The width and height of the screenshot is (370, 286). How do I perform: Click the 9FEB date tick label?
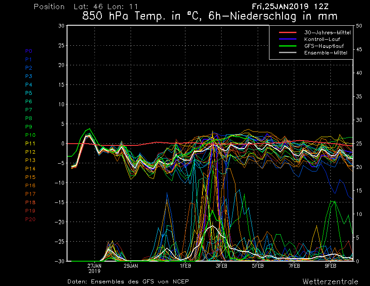[x=330, y=266]
